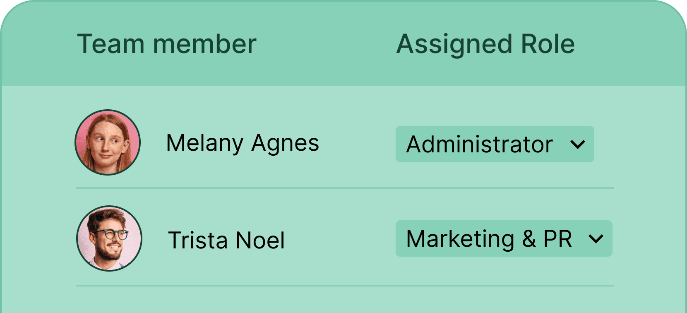Click Trista Noel's profile photo

(x=109, y=238)
